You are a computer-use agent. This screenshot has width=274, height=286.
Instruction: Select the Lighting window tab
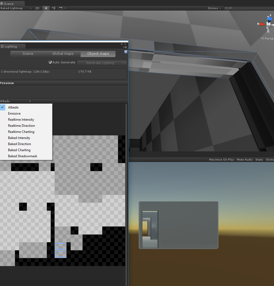[x=12, y=47]
